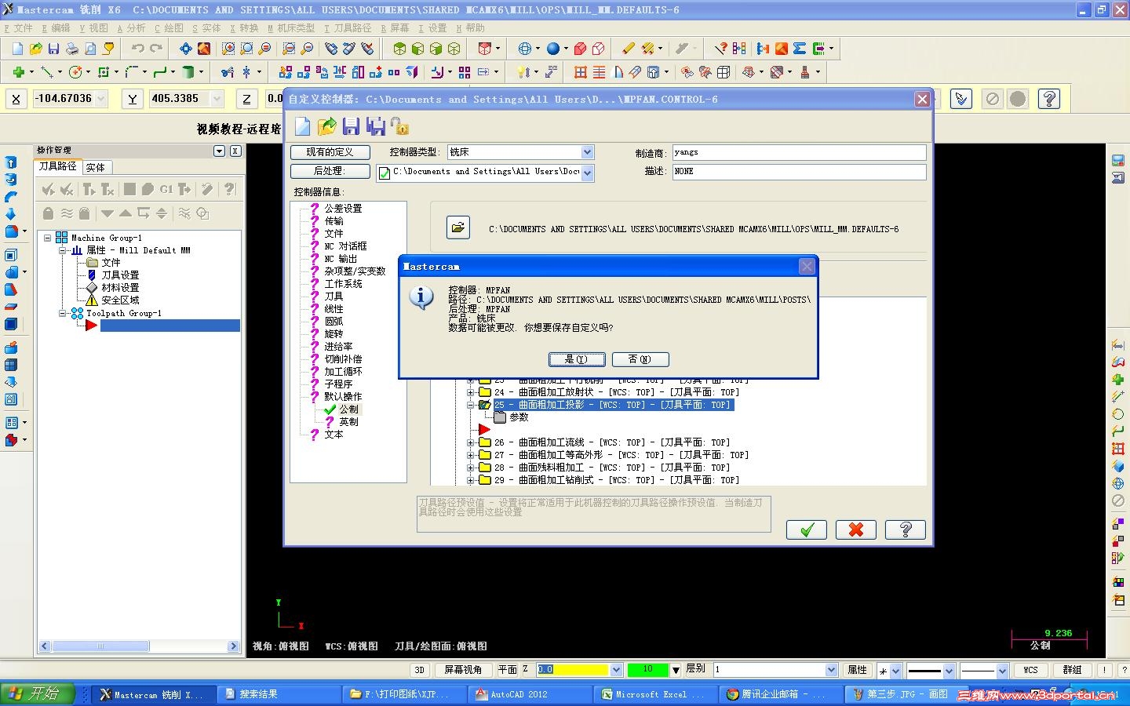Switch to the 刀具路径 tab in Operations Manager
The height and width of the screenshot is (706, 1130).
click(58, 166)
